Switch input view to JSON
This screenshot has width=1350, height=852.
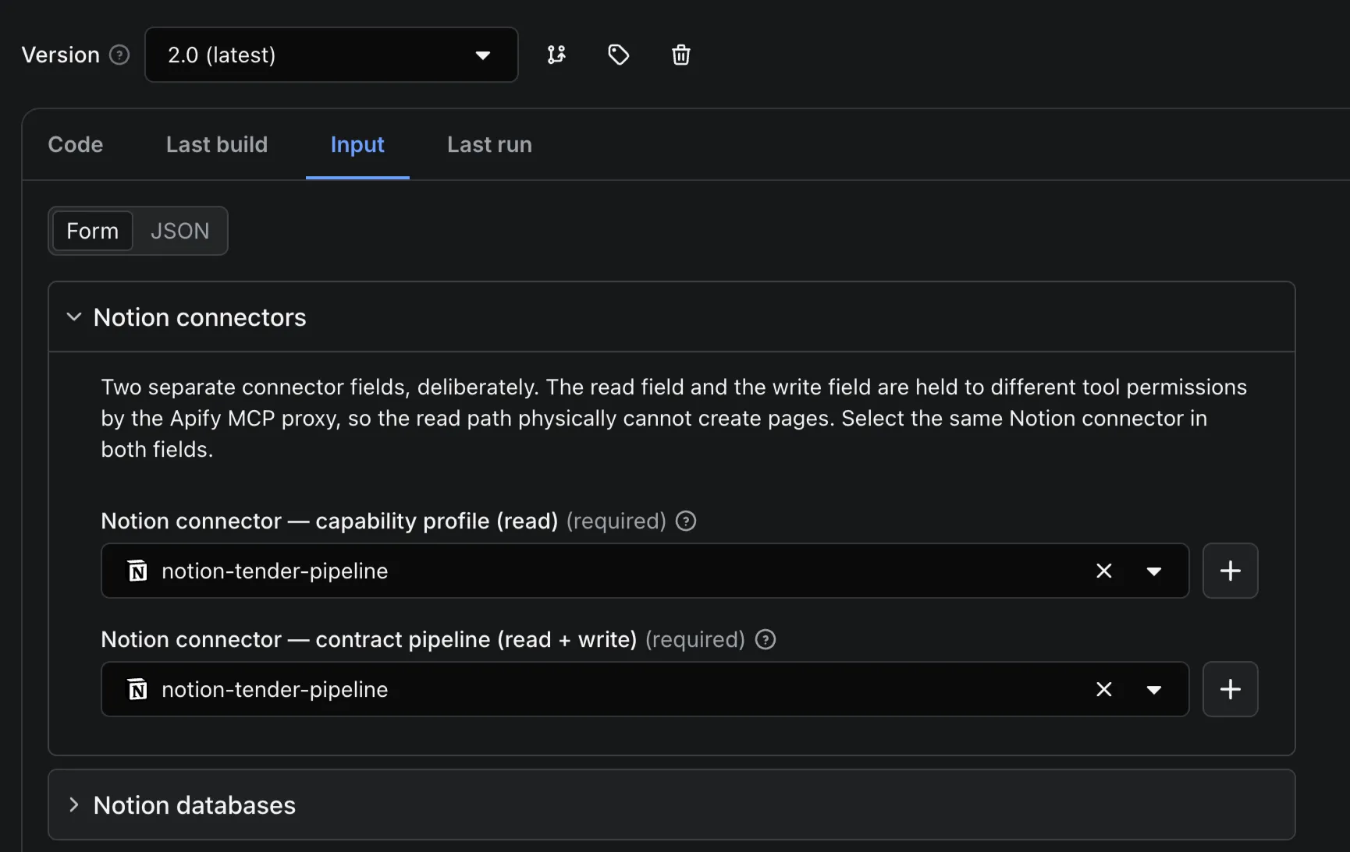coord(180,231)
